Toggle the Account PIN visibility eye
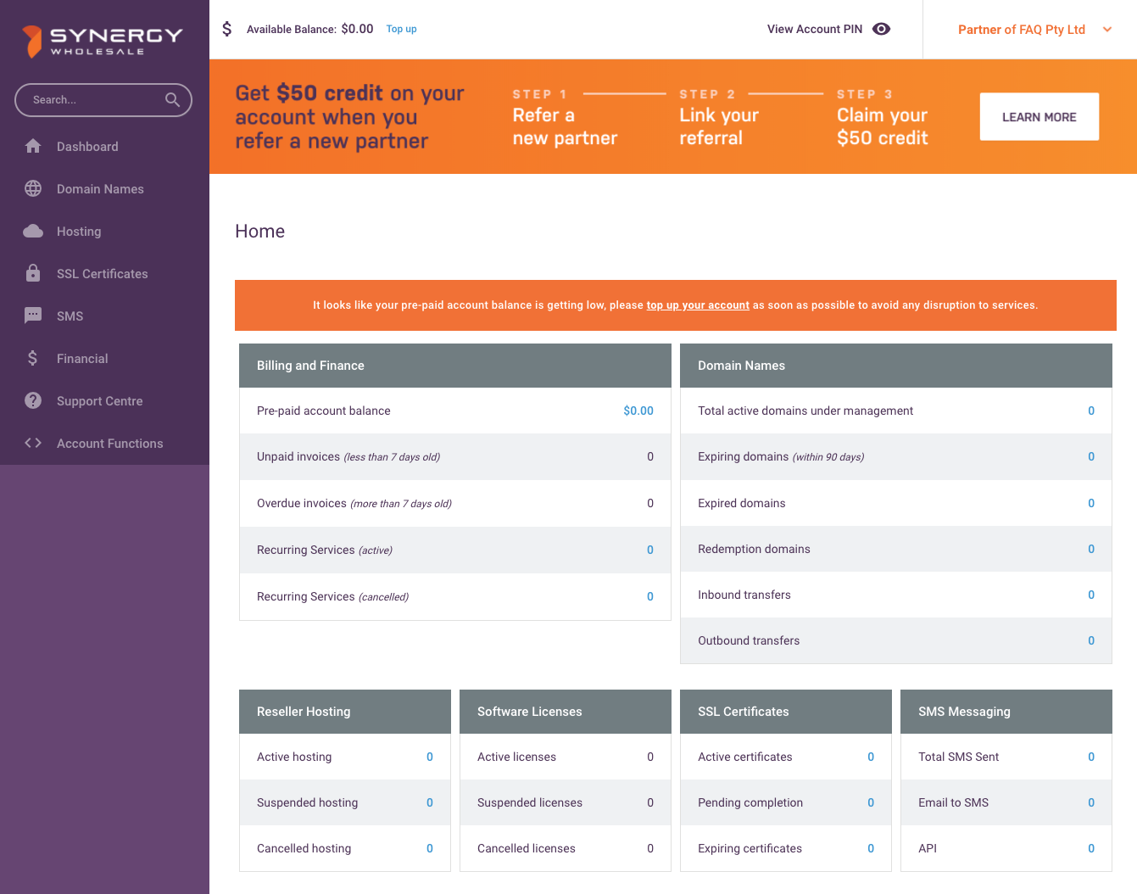Viewport: 1137px width, 894px height. point(882,29)
